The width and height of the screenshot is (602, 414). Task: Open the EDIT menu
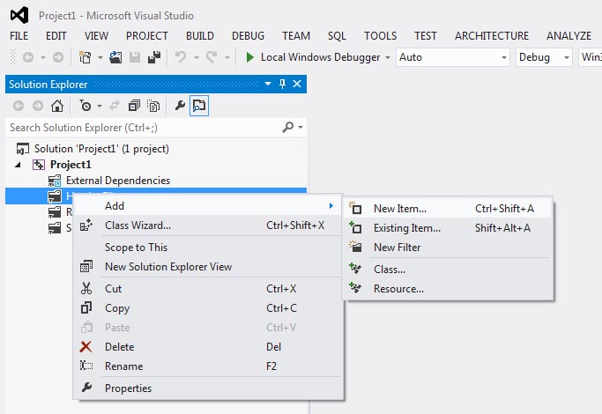[x=56, y=36]
